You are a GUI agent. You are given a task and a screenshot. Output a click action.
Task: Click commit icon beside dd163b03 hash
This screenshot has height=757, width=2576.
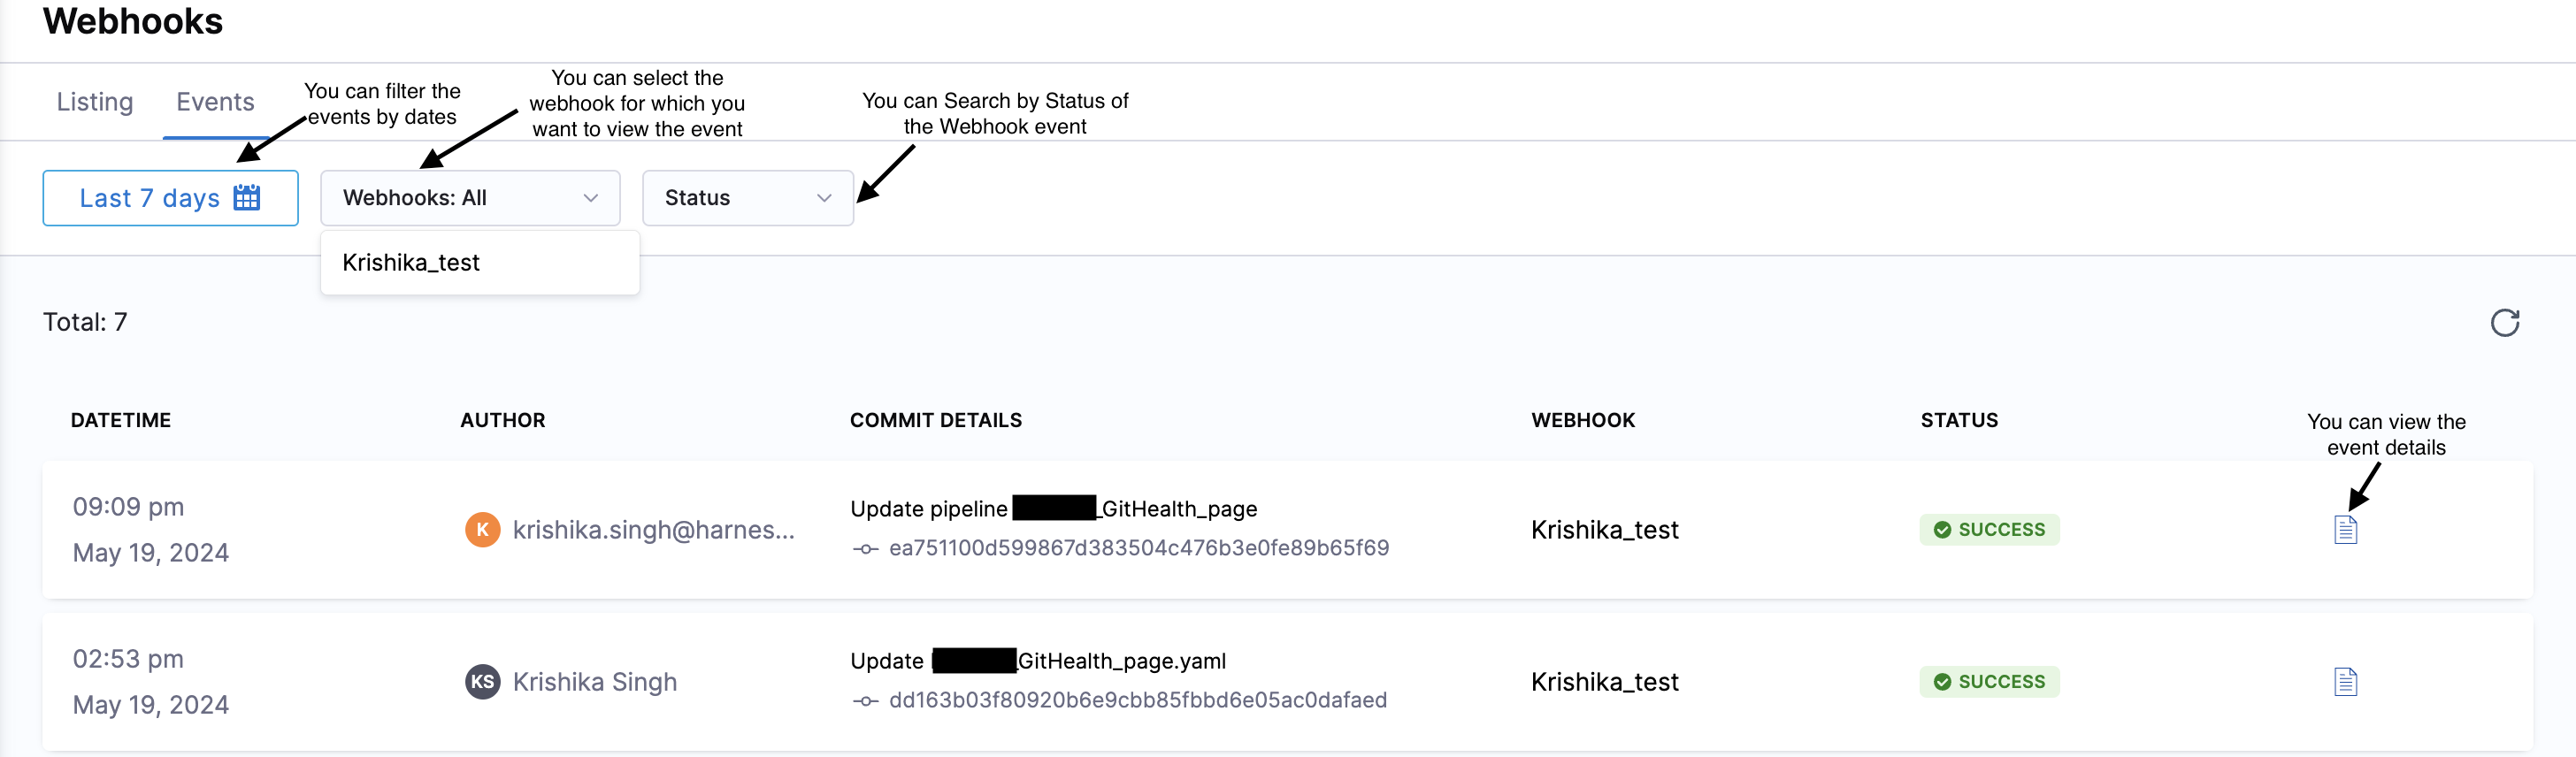(865, 701)
